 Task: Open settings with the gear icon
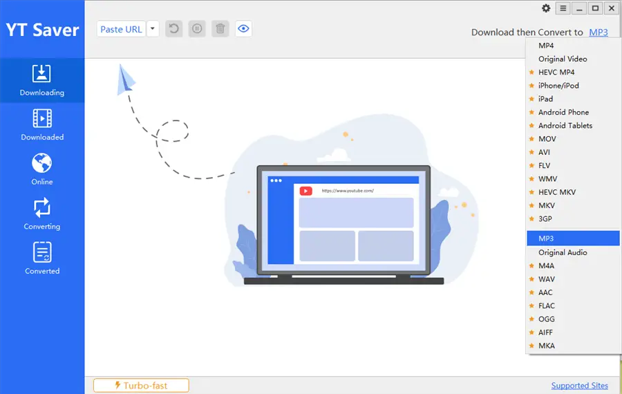(x=546, y=8)
